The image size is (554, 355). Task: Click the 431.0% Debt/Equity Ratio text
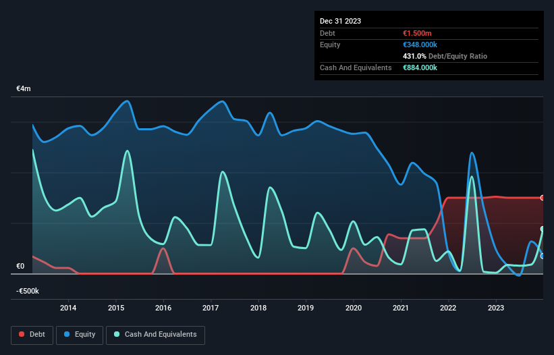(445, 56)
